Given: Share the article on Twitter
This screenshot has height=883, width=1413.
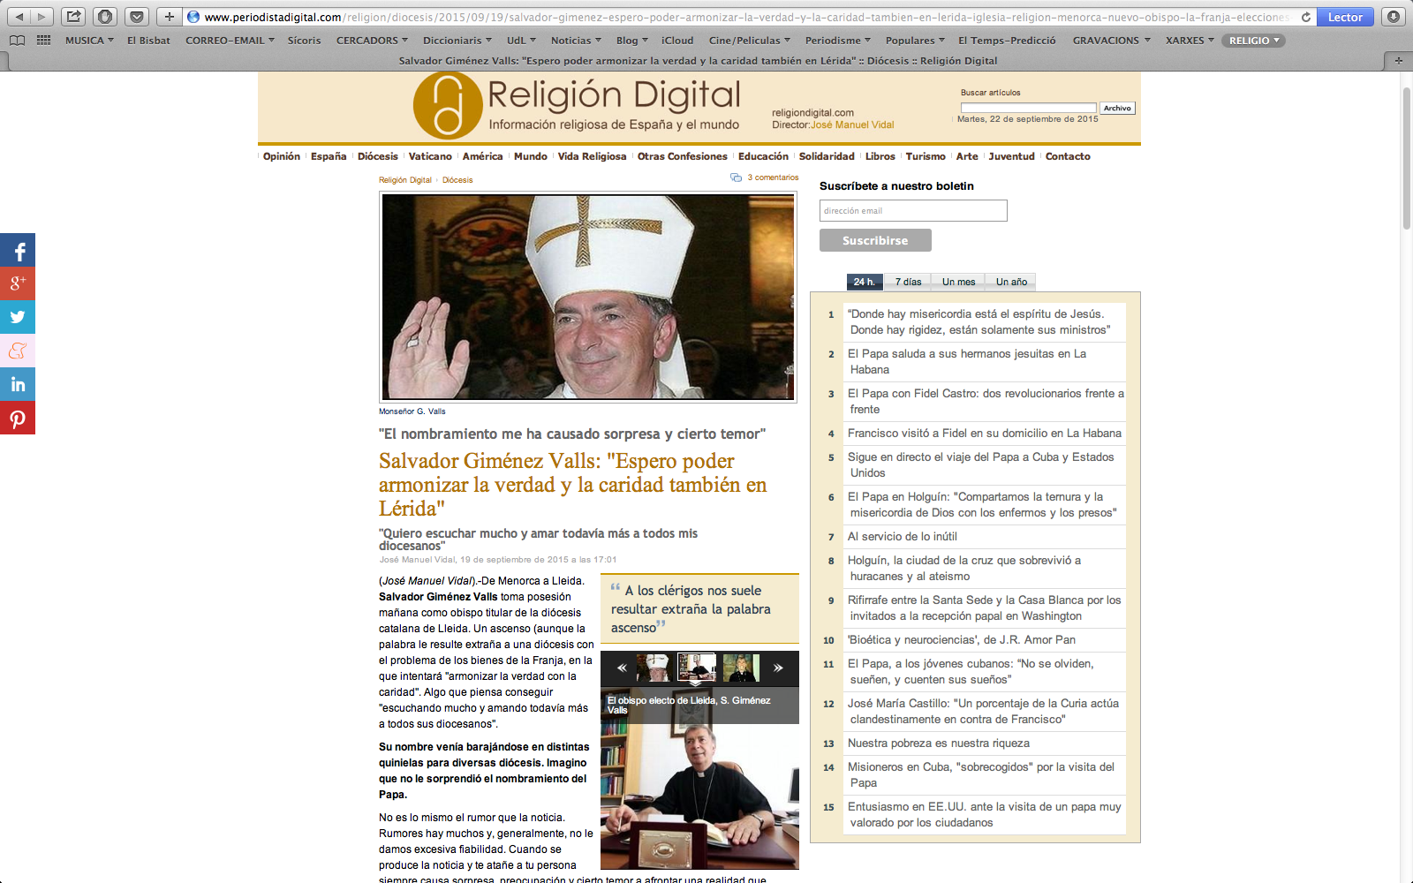Looking at the screenshot, I should (x=18, y=317).
